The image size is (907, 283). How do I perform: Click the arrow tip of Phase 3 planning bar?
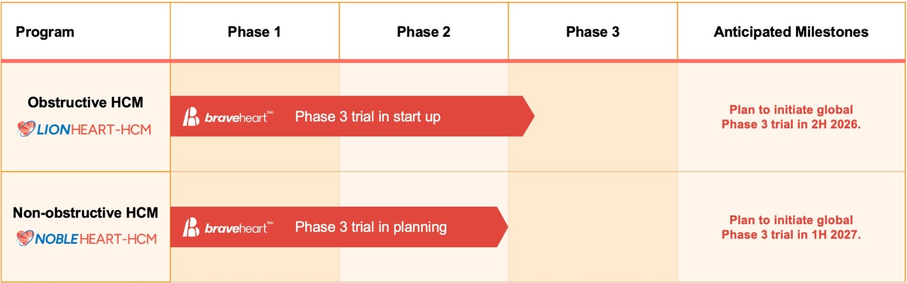pos(503,227)
